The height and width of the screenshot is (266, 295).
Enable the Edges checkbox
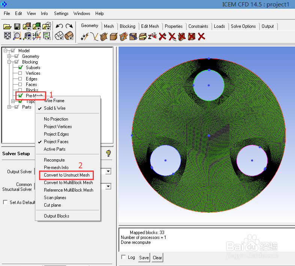coord(20,79)
